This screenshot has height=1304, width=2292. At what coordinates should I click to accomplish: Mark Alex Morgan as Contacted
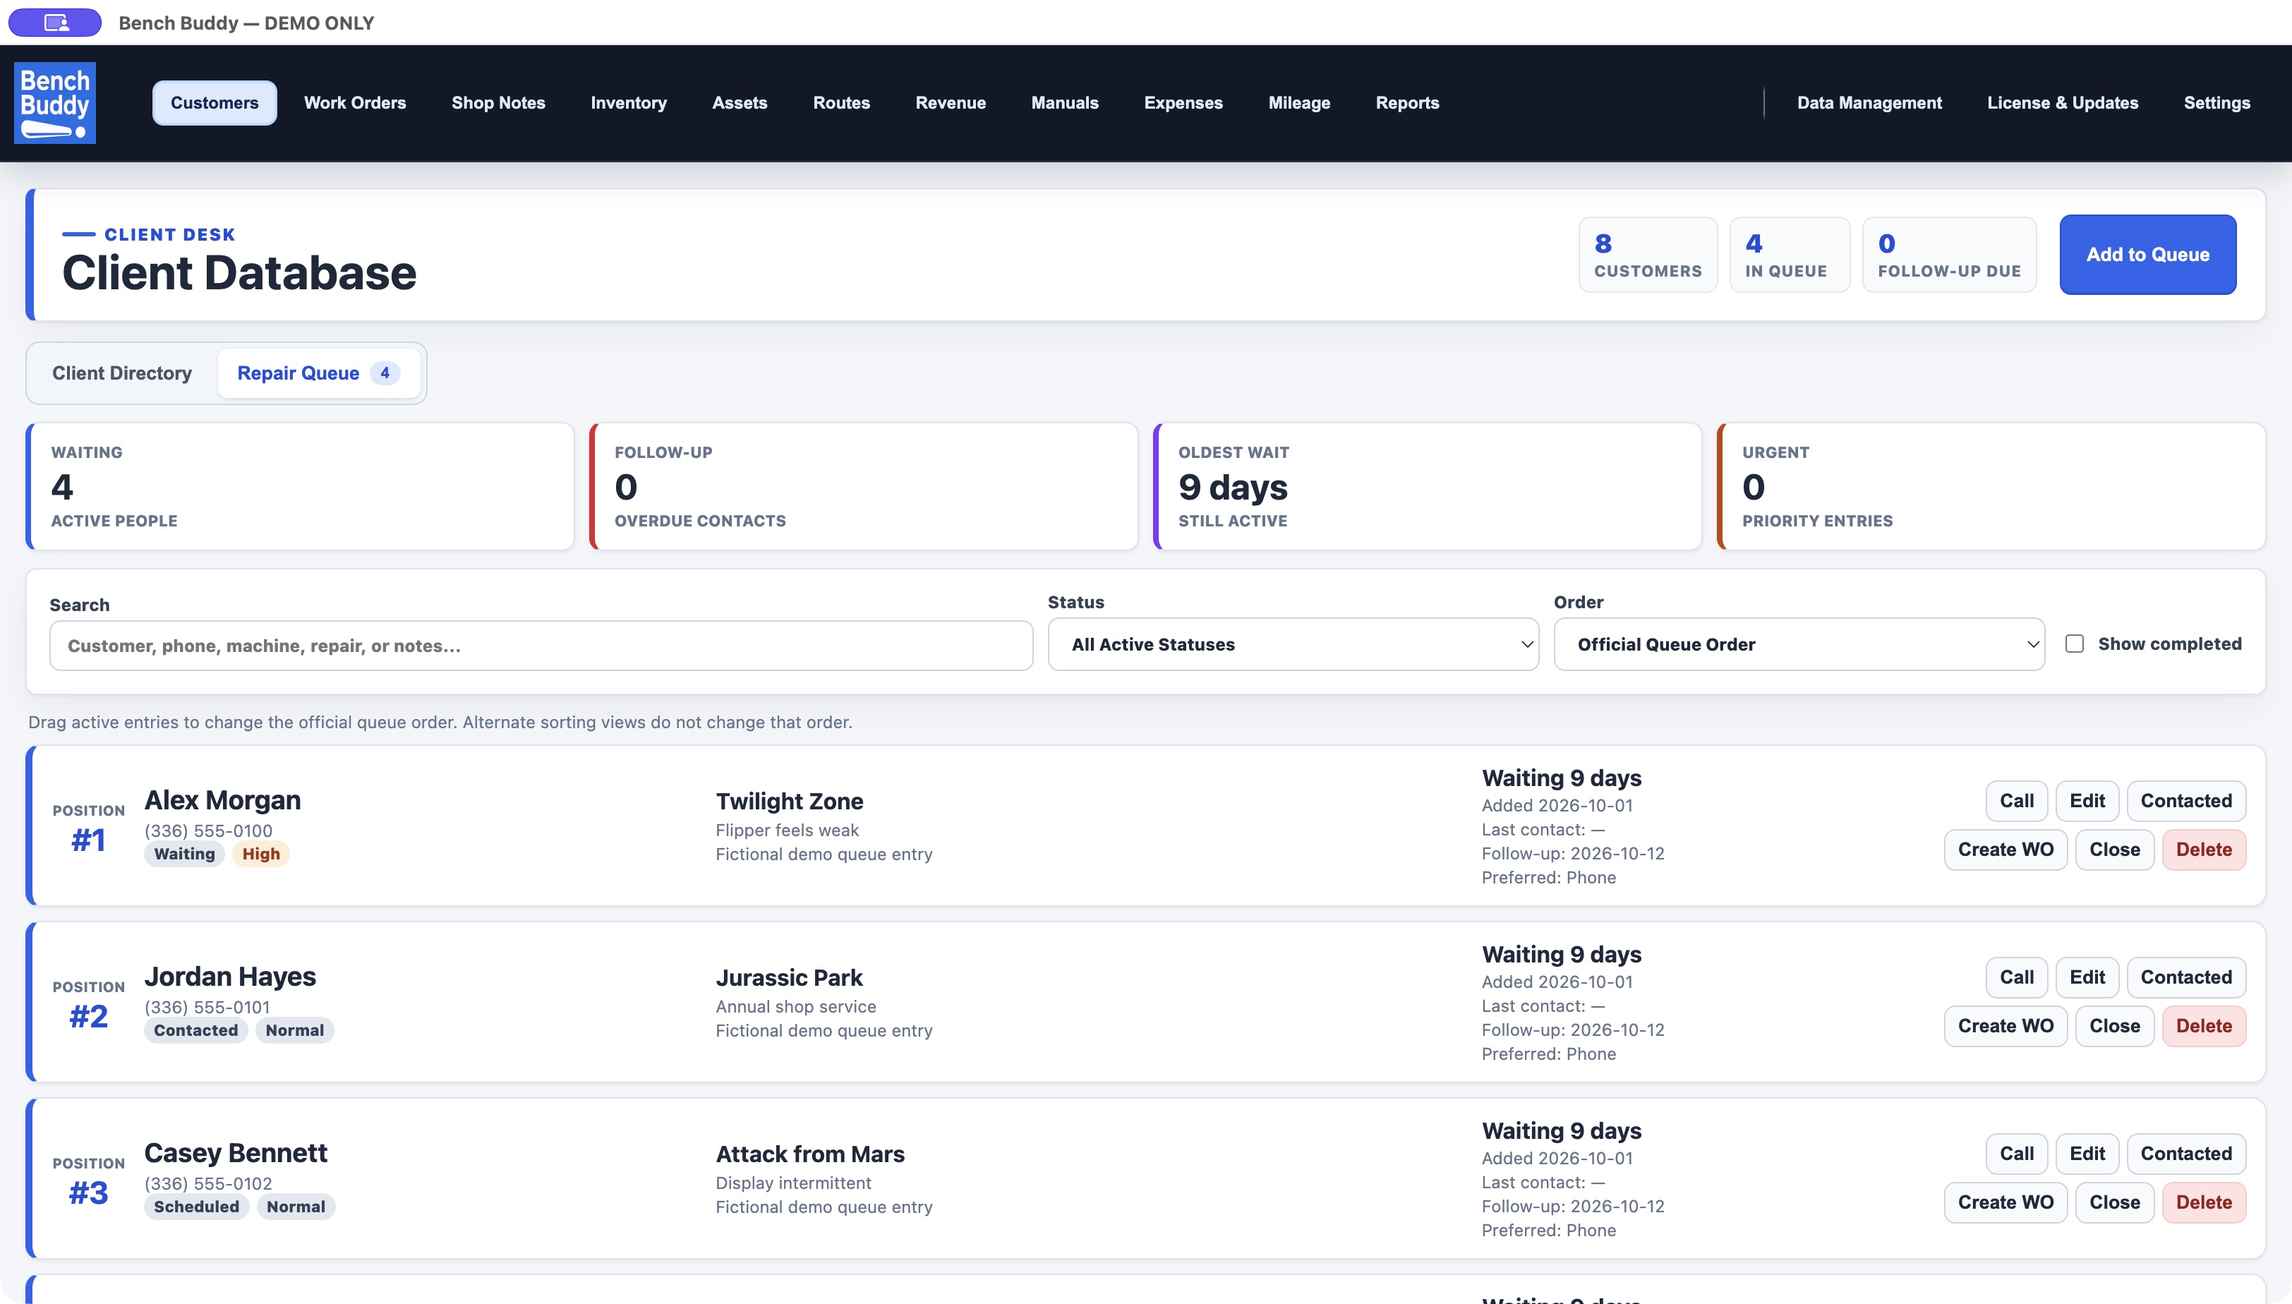[2186, 801]
